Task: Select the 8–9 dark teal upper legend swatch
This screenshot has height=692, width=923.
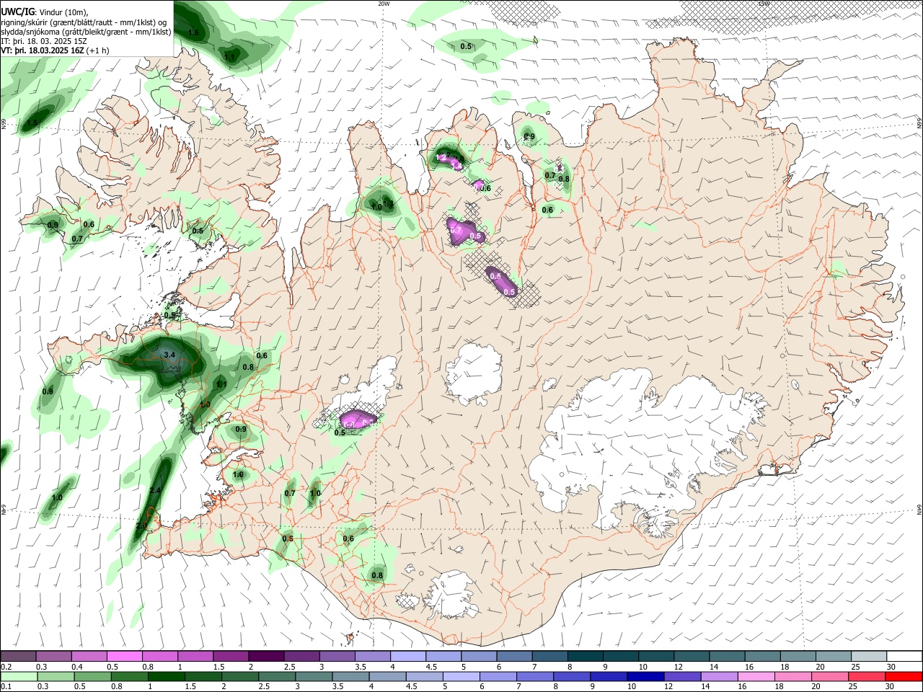Action: pyautogui.click(x=584, y=656)
